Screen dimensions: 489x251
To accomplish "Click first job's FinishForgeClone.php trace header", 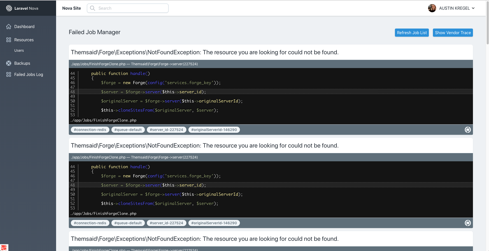I will (x=271, y=64).
